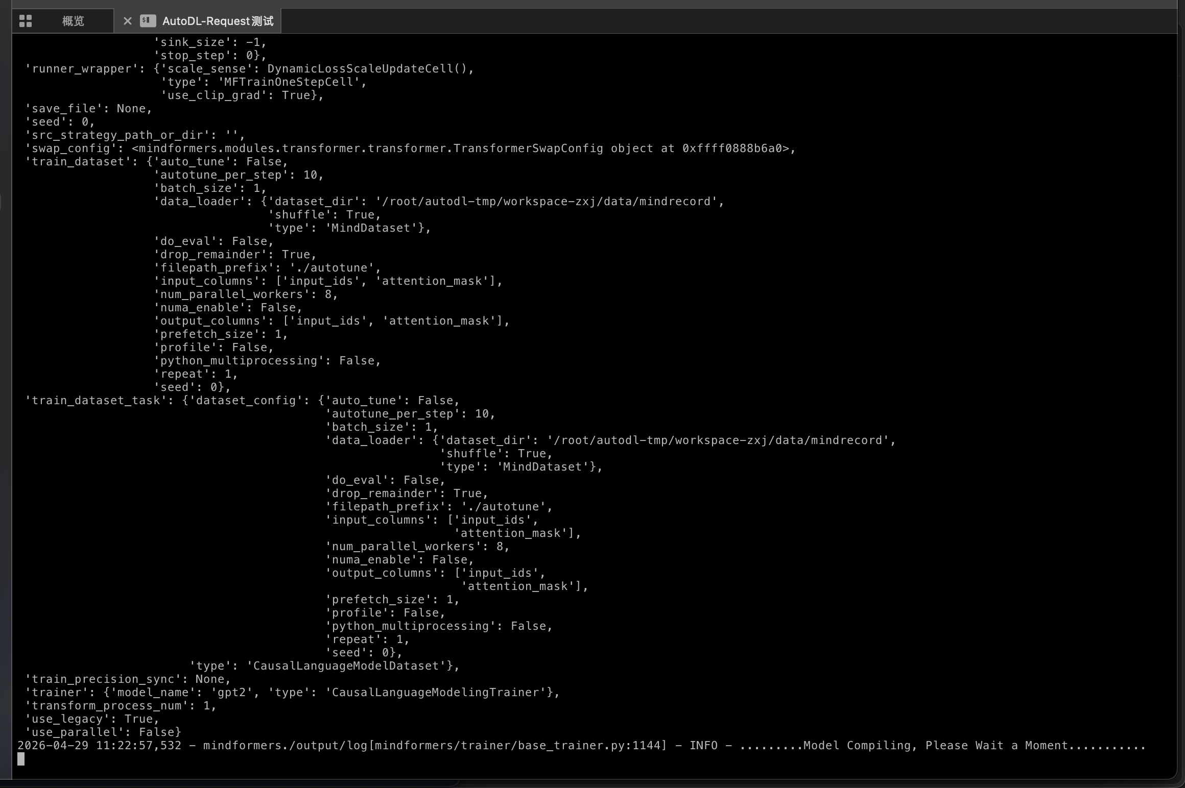
Task: Click the 'use_legacy': True line
Action: (92, 719)
